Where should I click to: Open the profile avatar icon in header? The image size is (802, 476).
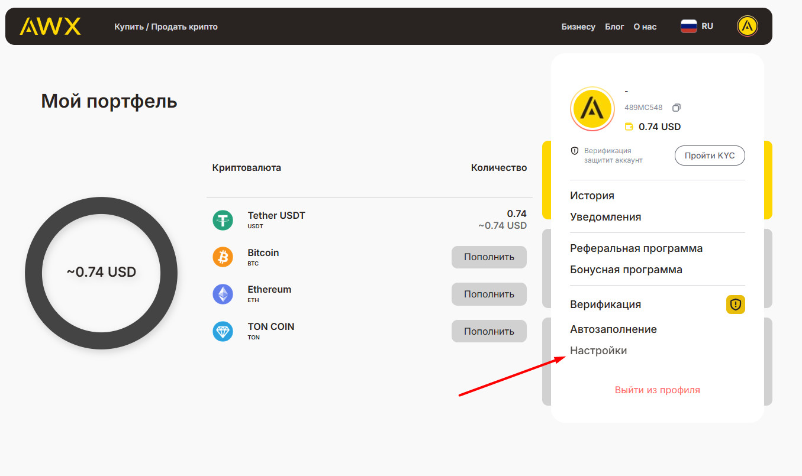click(x=747, y=26)
